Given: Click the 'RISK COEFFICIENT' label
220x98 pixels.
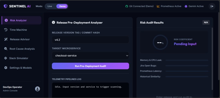Looking at the screenshot, I should (183, 39).
